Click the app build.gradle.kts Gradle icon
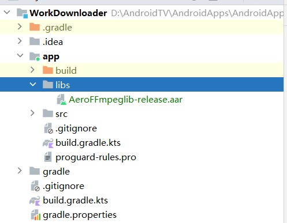The width and height of the screenshot is (287, 223). pyautogui.click(x=48, y=143)
